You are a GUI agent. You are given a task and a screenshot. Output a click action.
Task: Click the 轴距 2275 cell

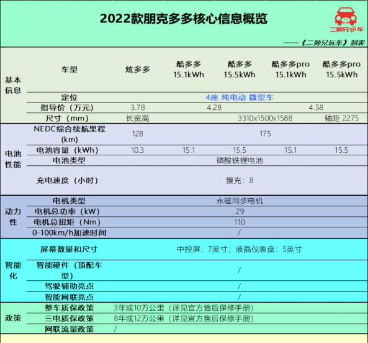(x=341, y=118)
